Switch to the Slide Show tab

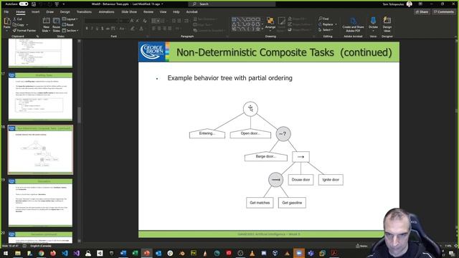129,12
